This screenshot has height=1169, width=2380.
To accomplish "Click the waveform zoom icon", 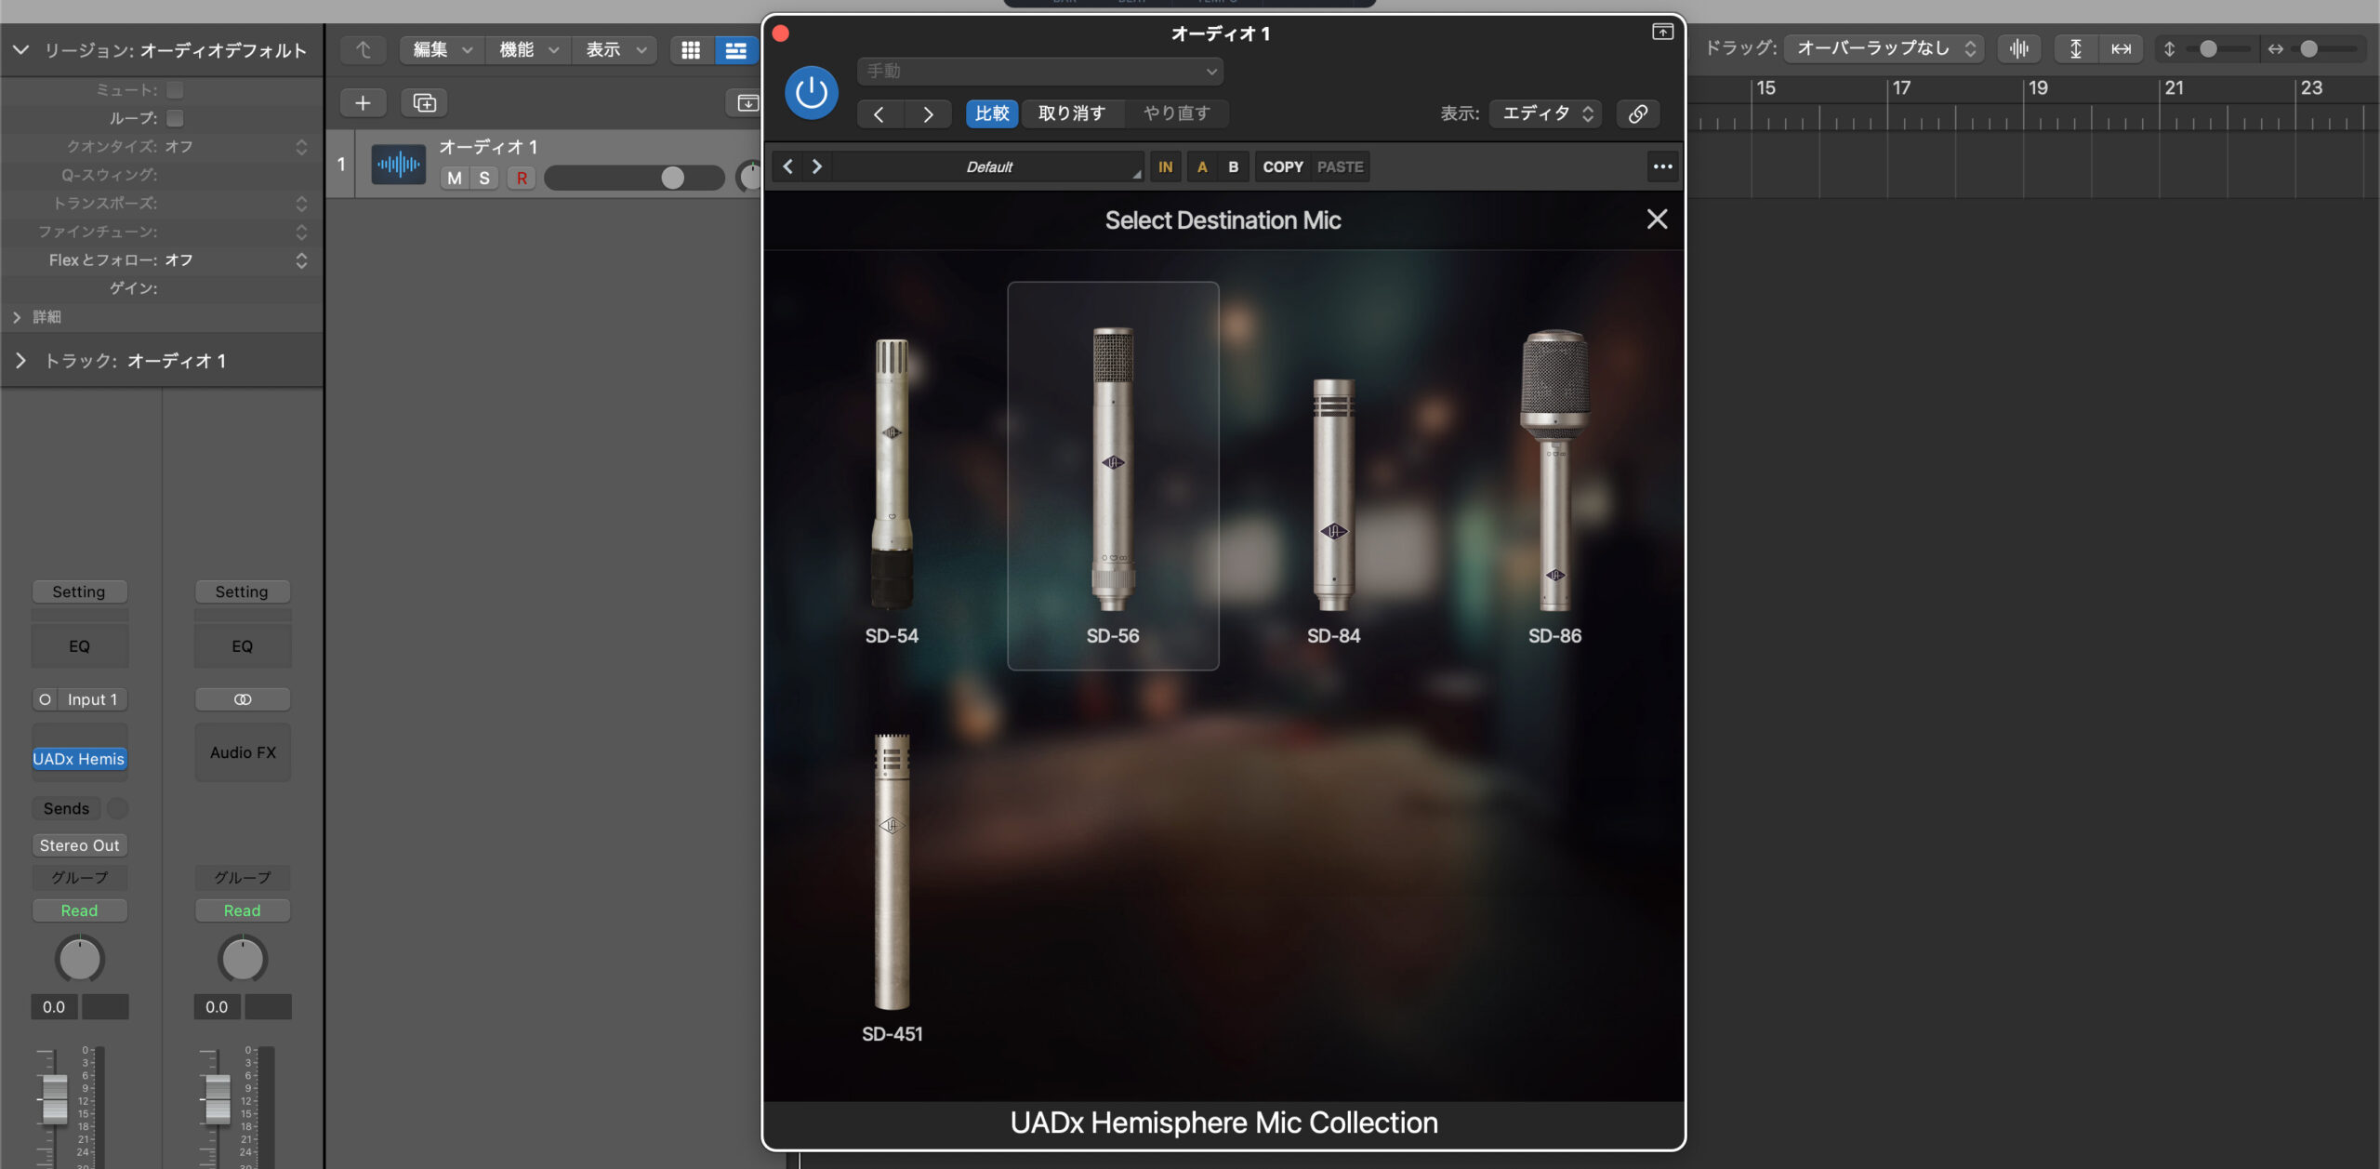I will [2018, 48].
